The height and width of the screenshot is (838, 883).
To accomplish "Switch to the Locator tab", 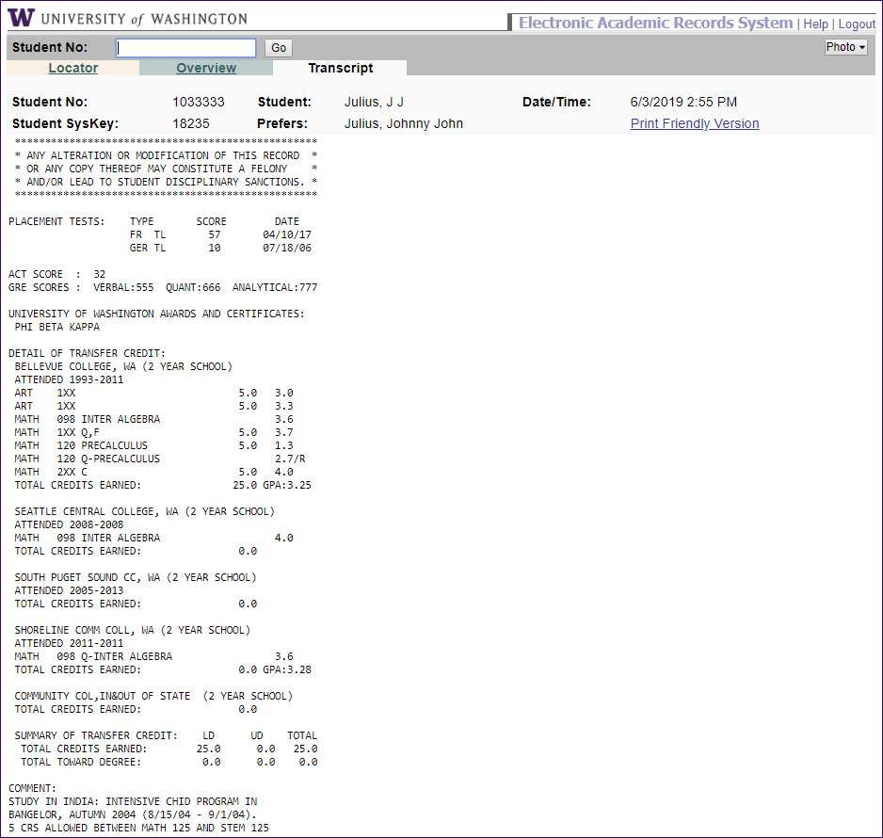I will tap(72, 68).
